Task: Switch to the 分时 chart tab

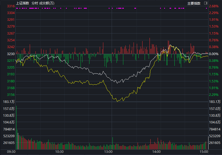Action: coord(35,3)
